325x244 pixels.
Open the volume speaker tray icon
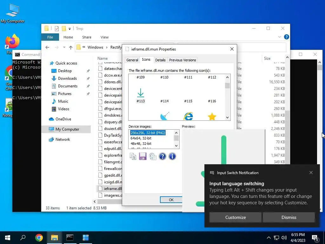click(284, 238)
